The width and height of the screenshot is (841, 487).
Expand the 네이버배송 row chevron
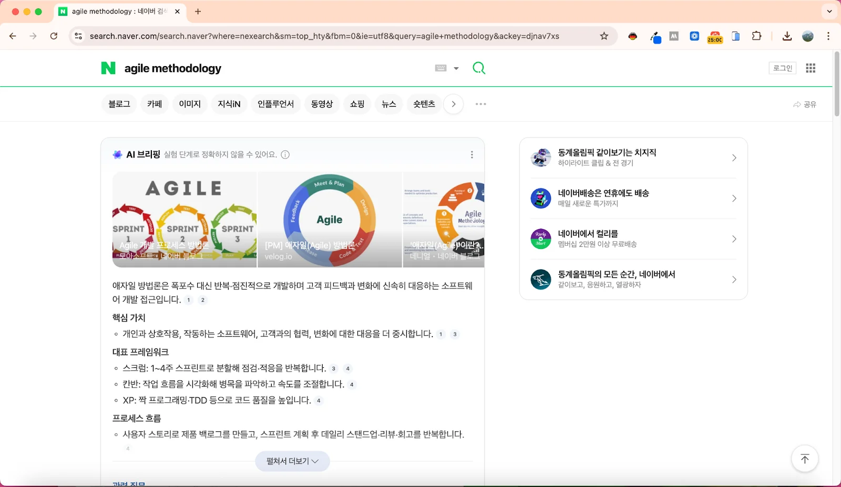tap(734, 198)
